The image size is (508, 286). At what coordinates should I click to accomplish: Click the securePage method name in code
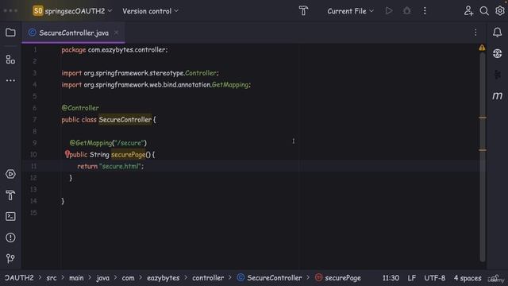point(129,155)
